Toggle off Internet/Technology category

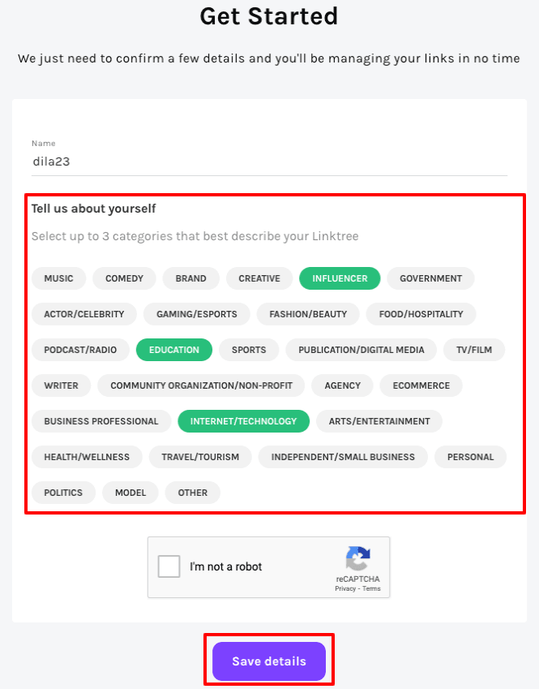coord(243,421)
